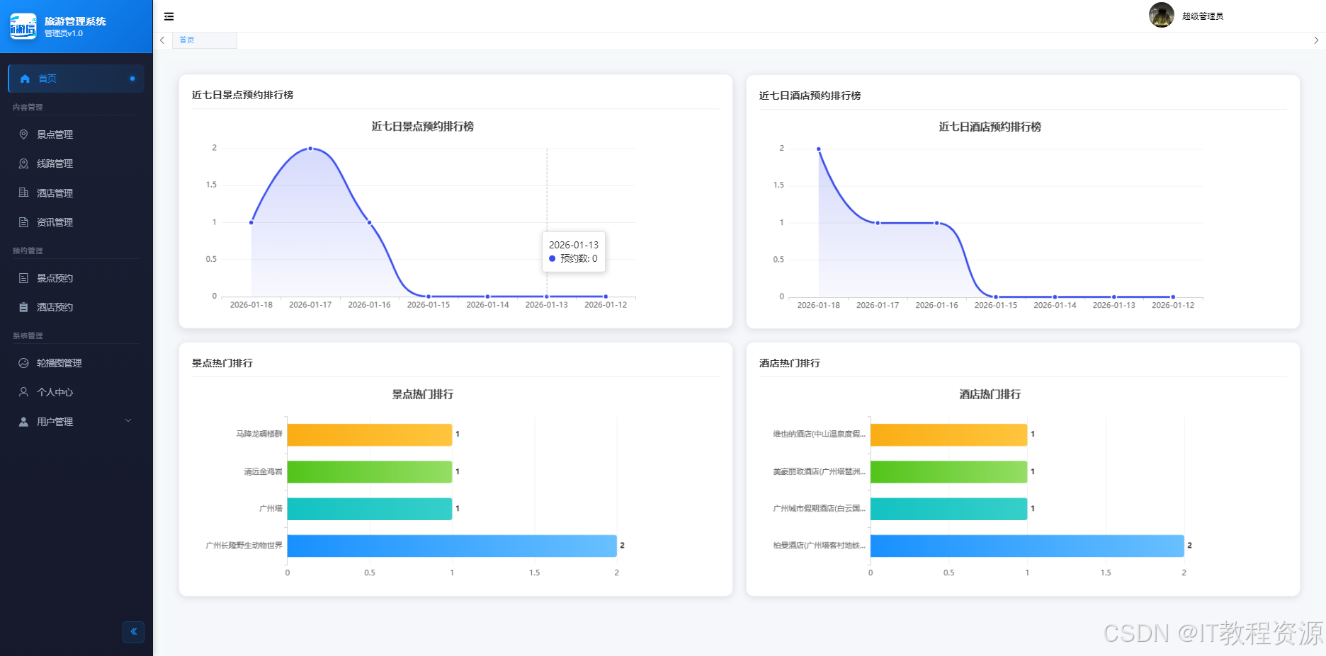Click the hamburger menu toggle icon
The image size is (1326, 656).
(169, 16)
